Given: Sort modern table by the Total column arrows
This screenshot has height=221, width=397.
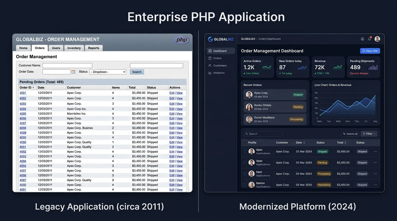Looking at the screenshot, I should click(345, 142).
